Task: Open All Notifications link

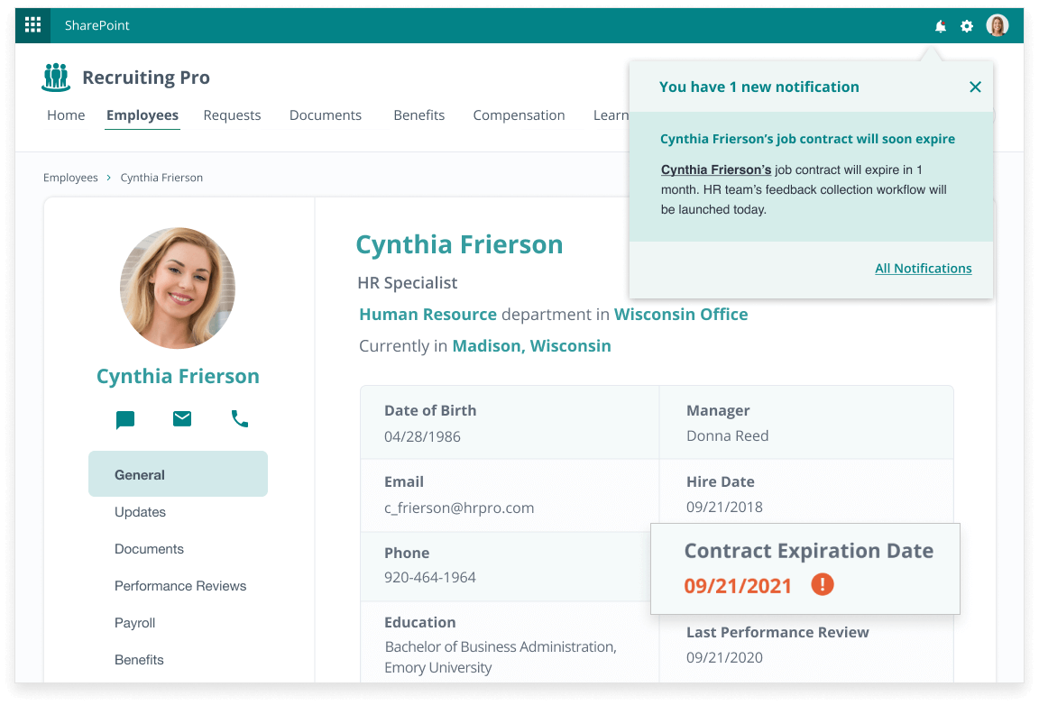Action: tap(923, 269)
